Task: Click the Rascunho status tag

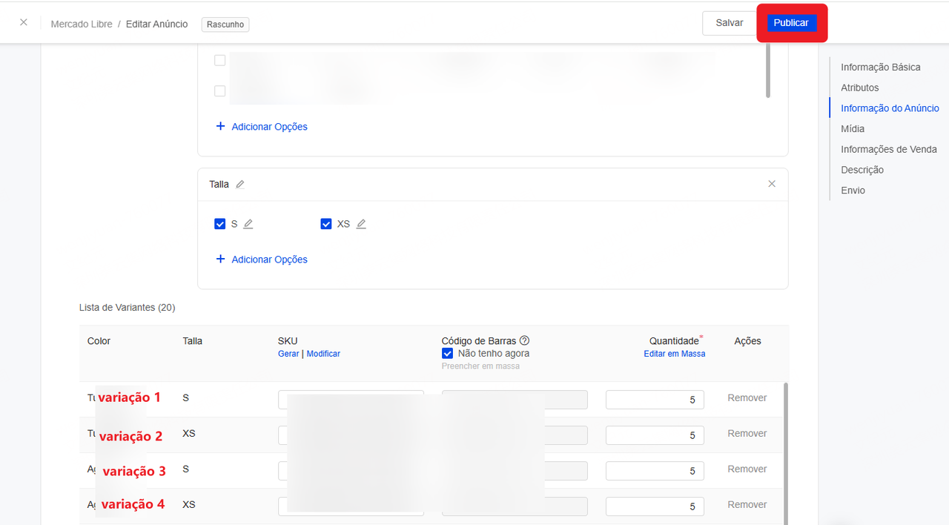Action: point(225,24)
